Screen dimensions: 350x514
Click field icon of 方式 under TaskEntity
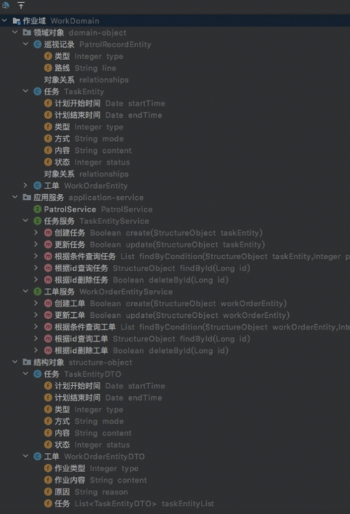[x=48, y=139]
